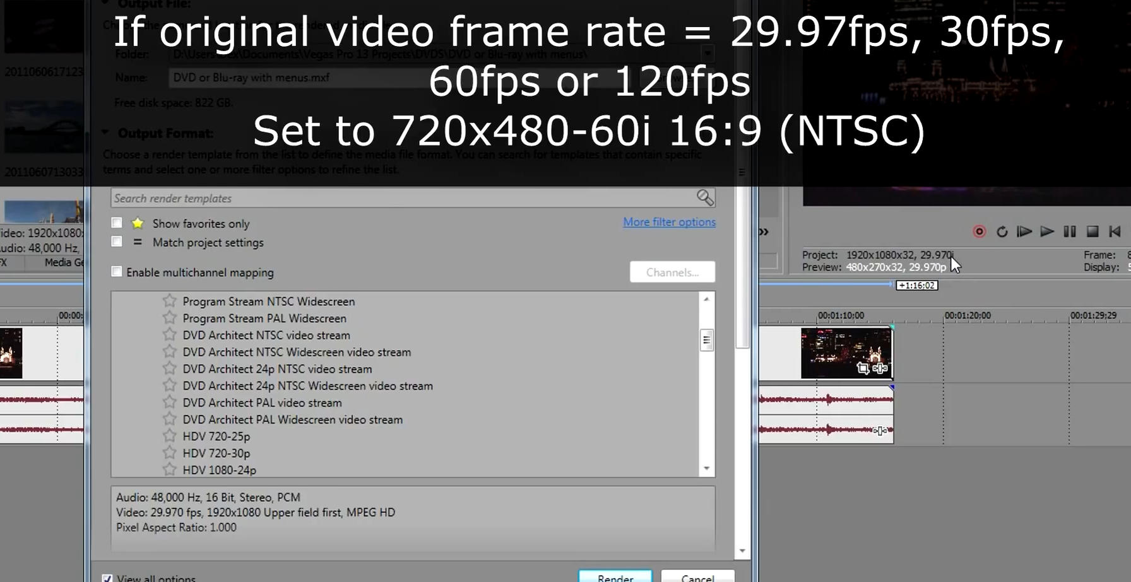Select HDV 720-25p template
Viewport: 1131px width, 582px height.
[216, 436]
